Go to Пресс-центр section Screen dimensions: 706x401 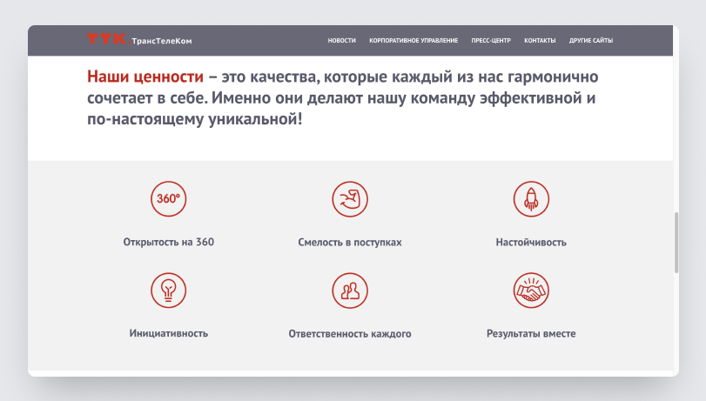click(x=491, y=41)
